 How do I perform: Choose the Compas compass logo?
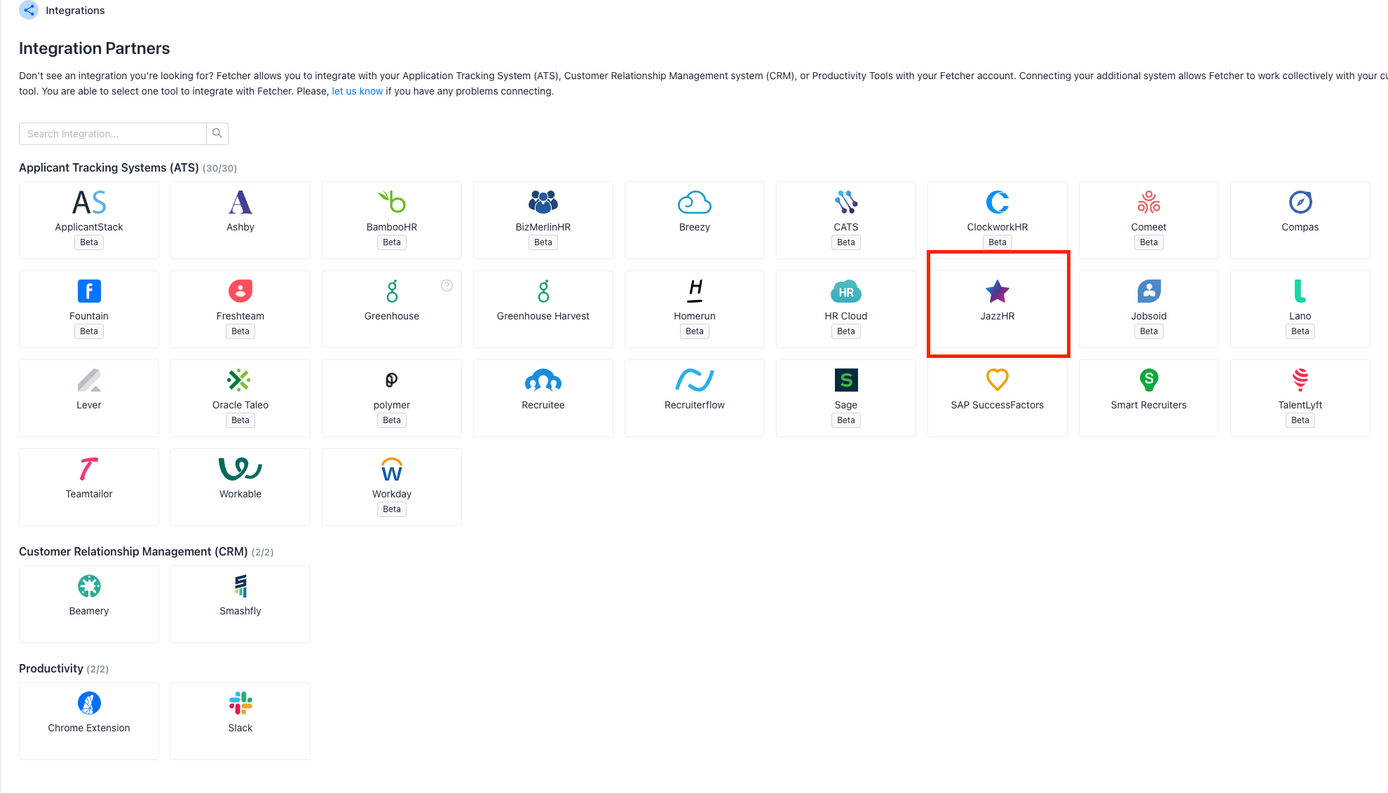click(1300, 202)
